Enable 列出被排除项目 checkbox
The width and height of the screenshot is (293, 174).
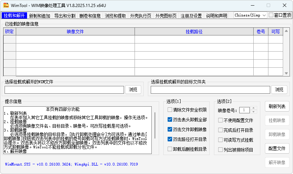click(221, 150)
